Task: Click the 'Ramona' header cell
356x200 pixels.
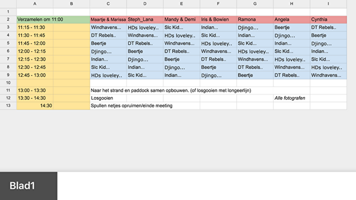Action: click(x=255, y=20)
